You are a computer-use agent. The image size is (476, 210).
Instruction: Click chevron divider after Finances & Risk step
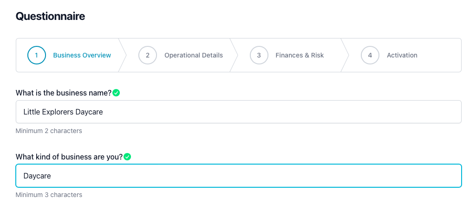345,55
